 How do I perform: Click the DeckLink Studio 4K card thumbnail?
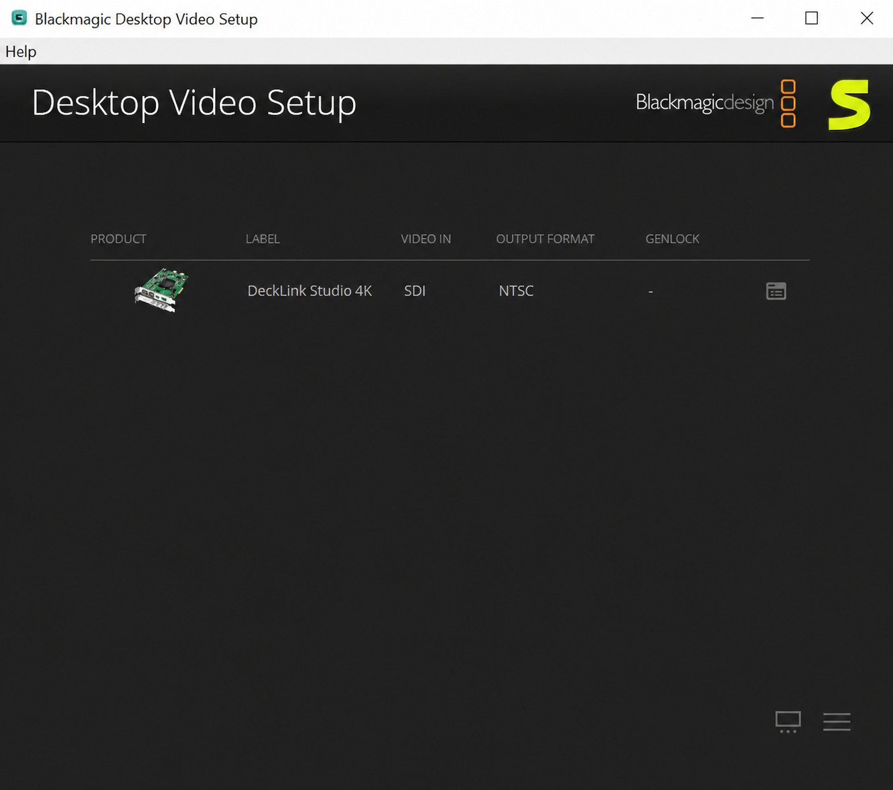[x=161, y=290]
